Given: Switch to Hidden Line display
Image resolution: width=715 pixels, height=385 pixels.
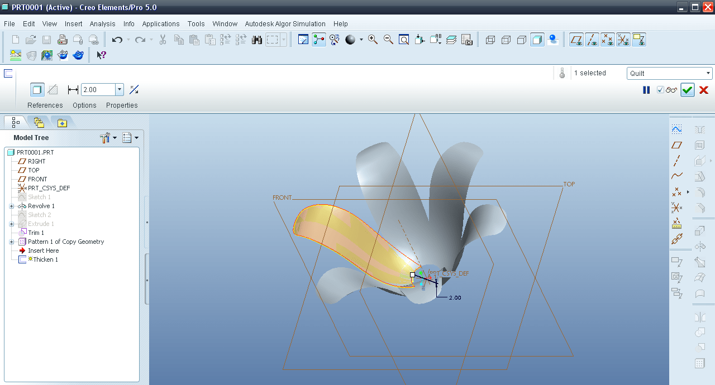Looking at the screenshot, I should tap(506, 40).
